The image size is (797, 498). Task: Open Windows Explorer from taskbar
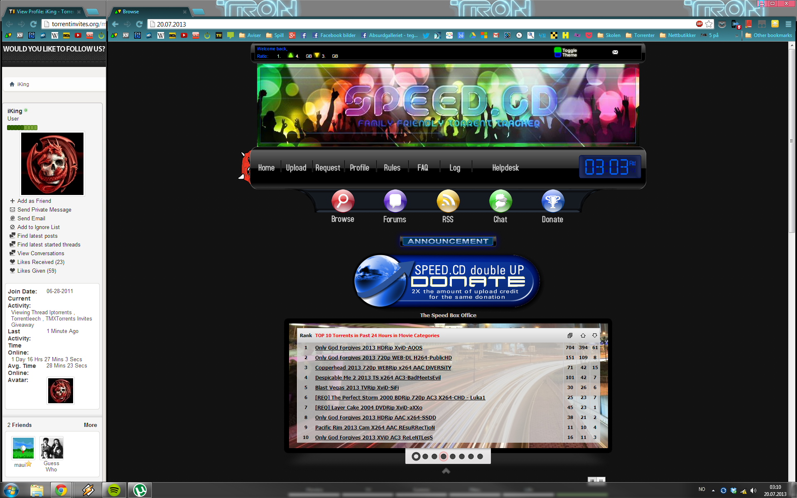(37, 491)
